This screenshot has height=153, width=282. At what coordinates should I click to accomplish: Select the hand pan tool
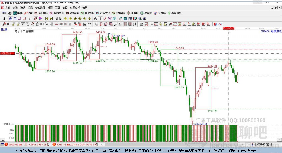[96, 19]
